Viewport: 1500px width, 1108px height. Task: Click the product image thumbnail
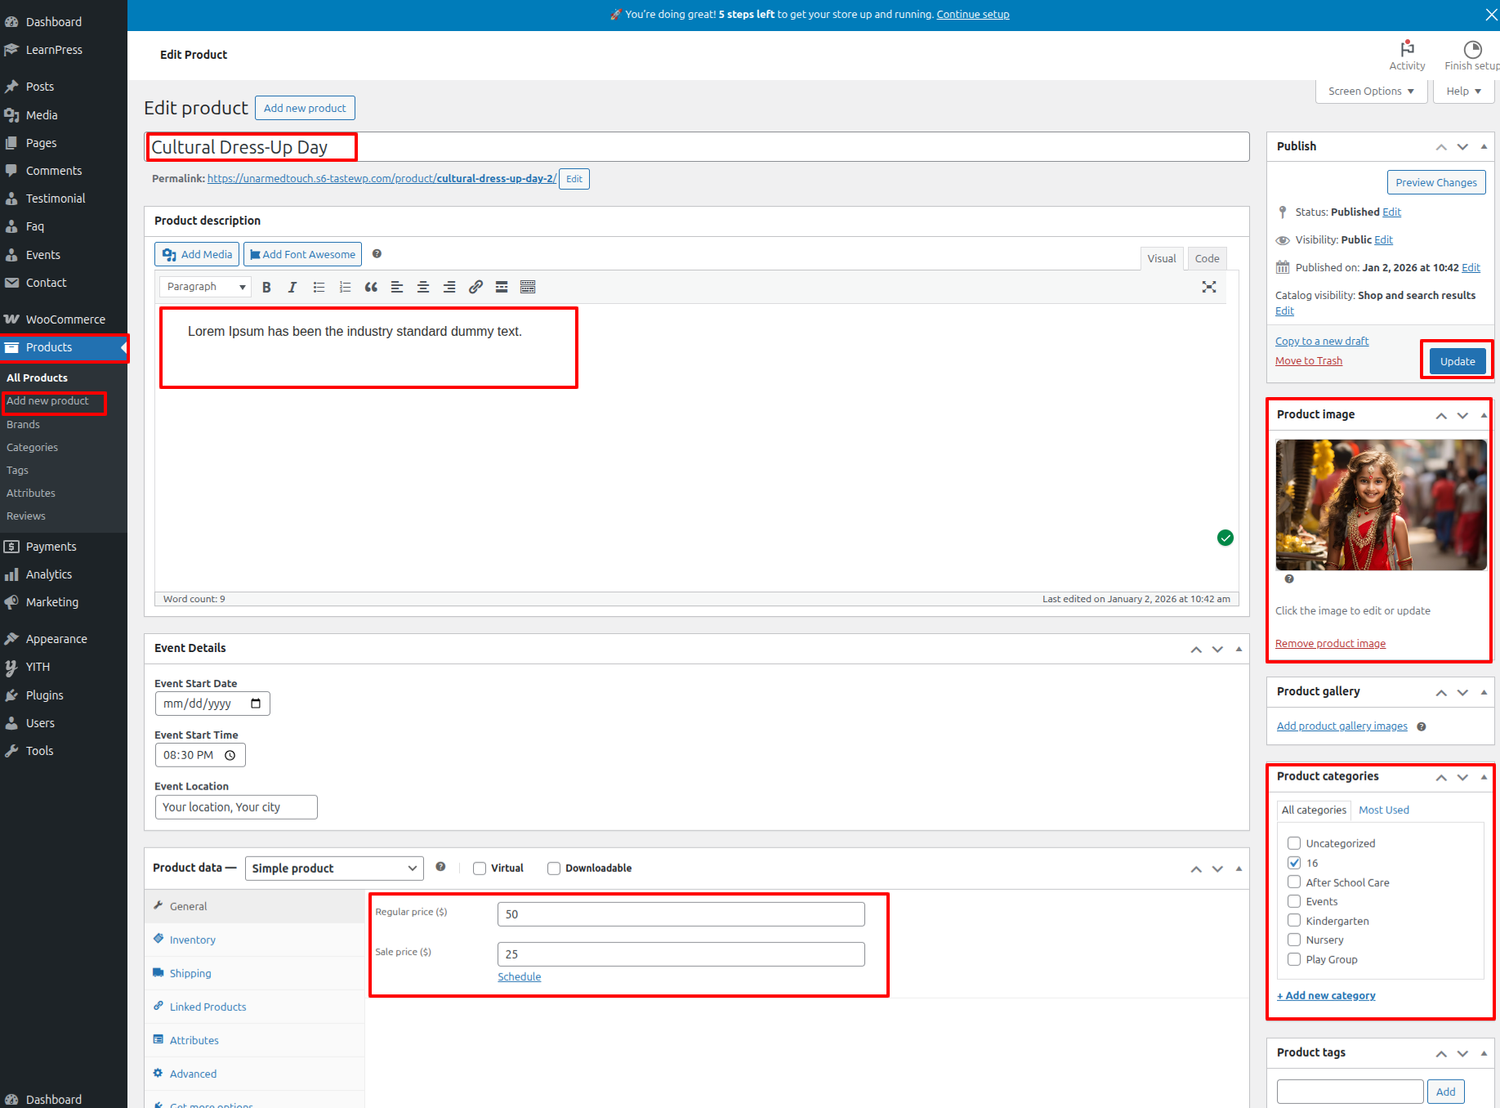tap(1381, 505)
